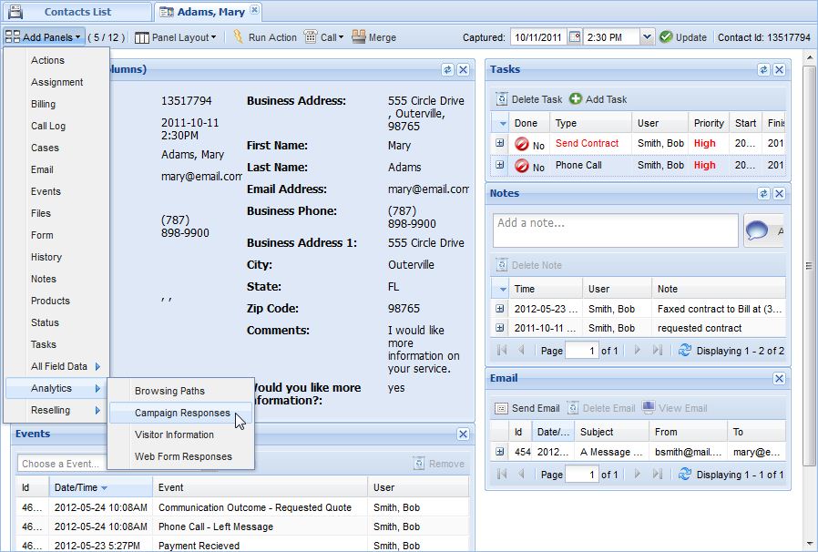
Task: Go to next page in Email grid
Action: click(x=637, y=474)
